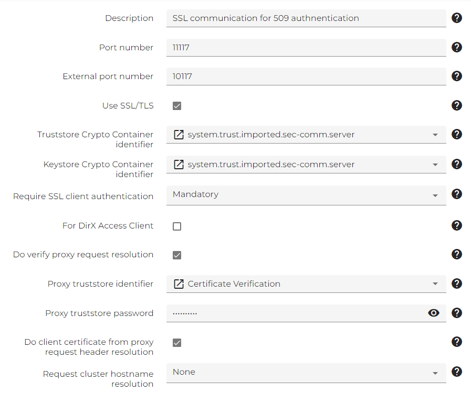Open help for Use SSL/TLS option
This screenshot has width=471, height=403.
(457, 105)
